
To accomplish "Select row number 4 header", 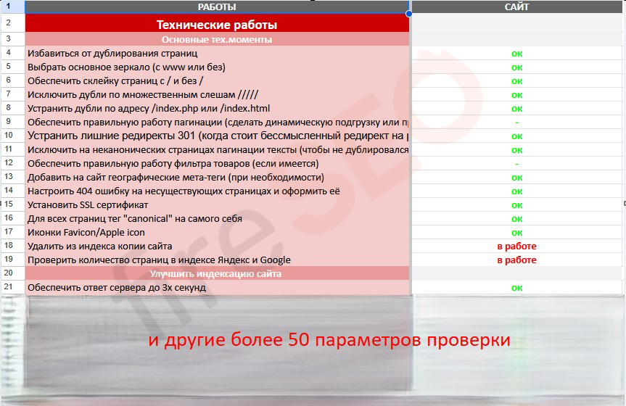I will tap(9, 53).
